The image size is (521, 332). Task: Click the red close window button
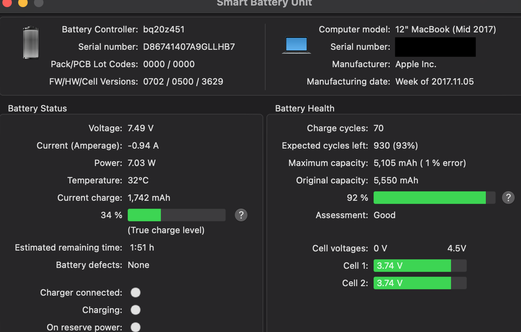(6, 3)
